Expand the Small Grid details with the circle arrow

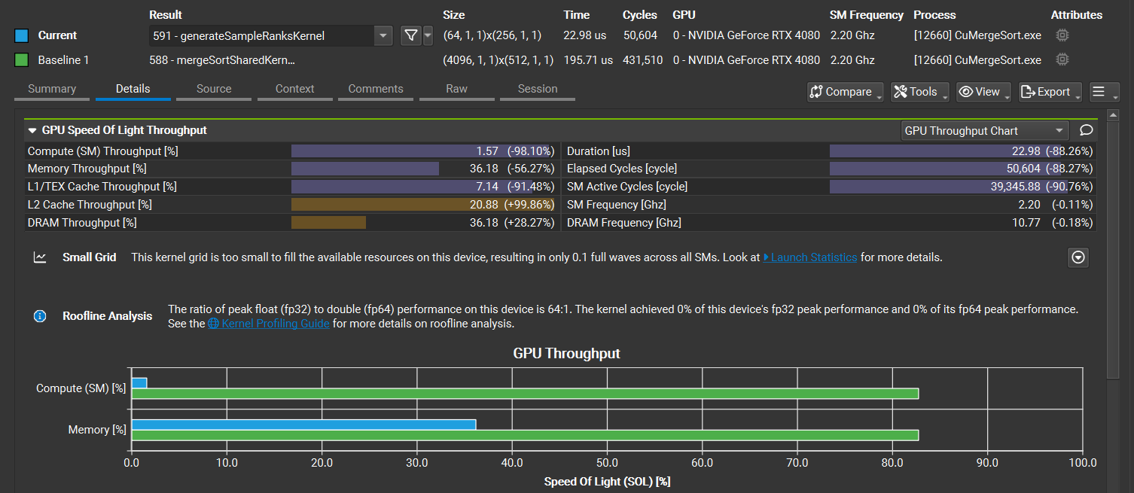(1078, 257)
